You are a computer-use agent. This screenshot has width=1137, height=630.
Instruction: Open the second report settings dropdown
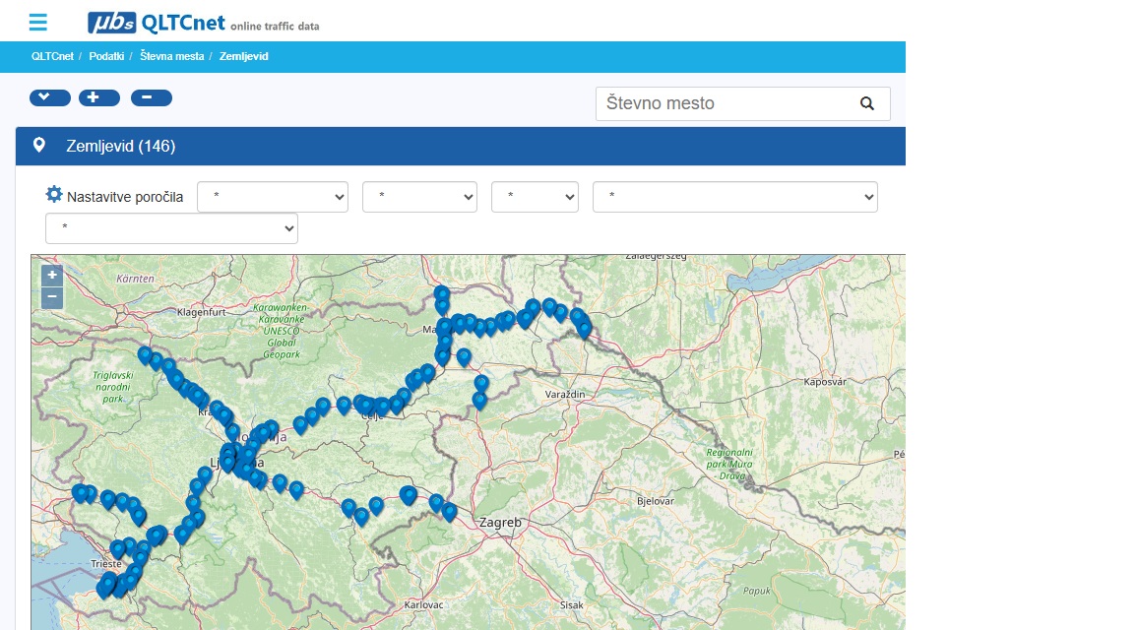click(x=419, y=197)
